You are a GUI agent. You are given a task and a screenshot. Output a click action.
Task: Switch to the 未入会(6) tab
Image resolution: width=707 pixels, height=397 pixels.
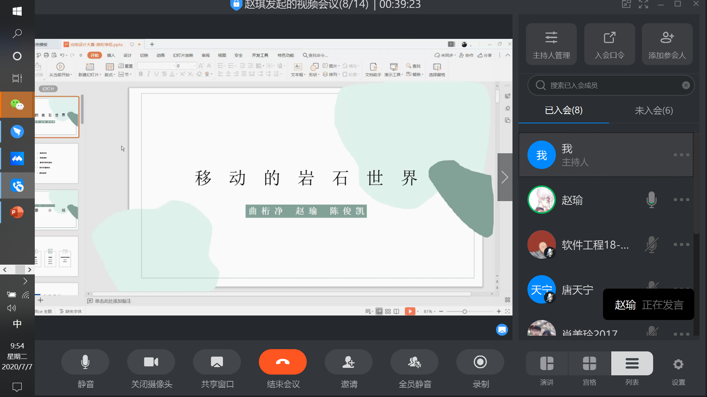tap(654, 111)
